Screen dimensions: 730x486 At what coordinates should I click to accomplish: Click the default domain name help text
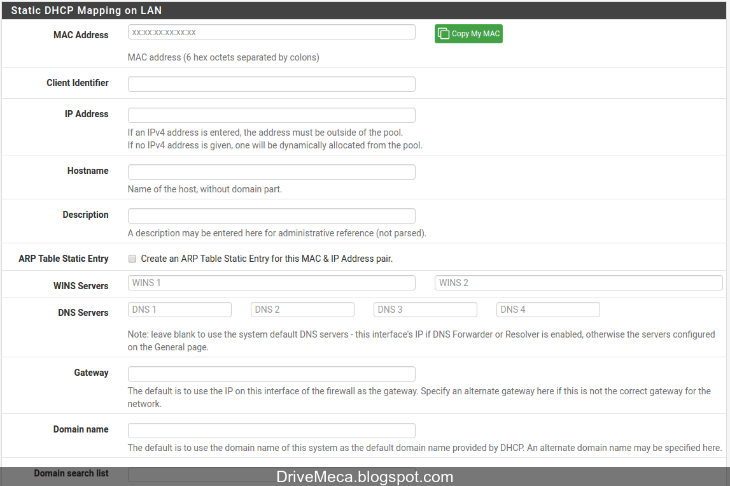(425, 448)
